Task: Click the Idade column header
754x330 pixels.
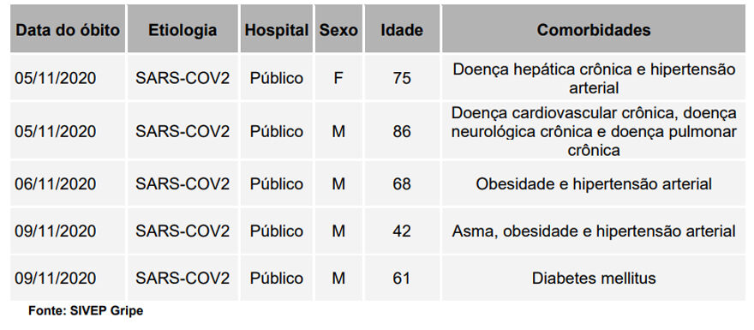Action: tap(402, 29)
